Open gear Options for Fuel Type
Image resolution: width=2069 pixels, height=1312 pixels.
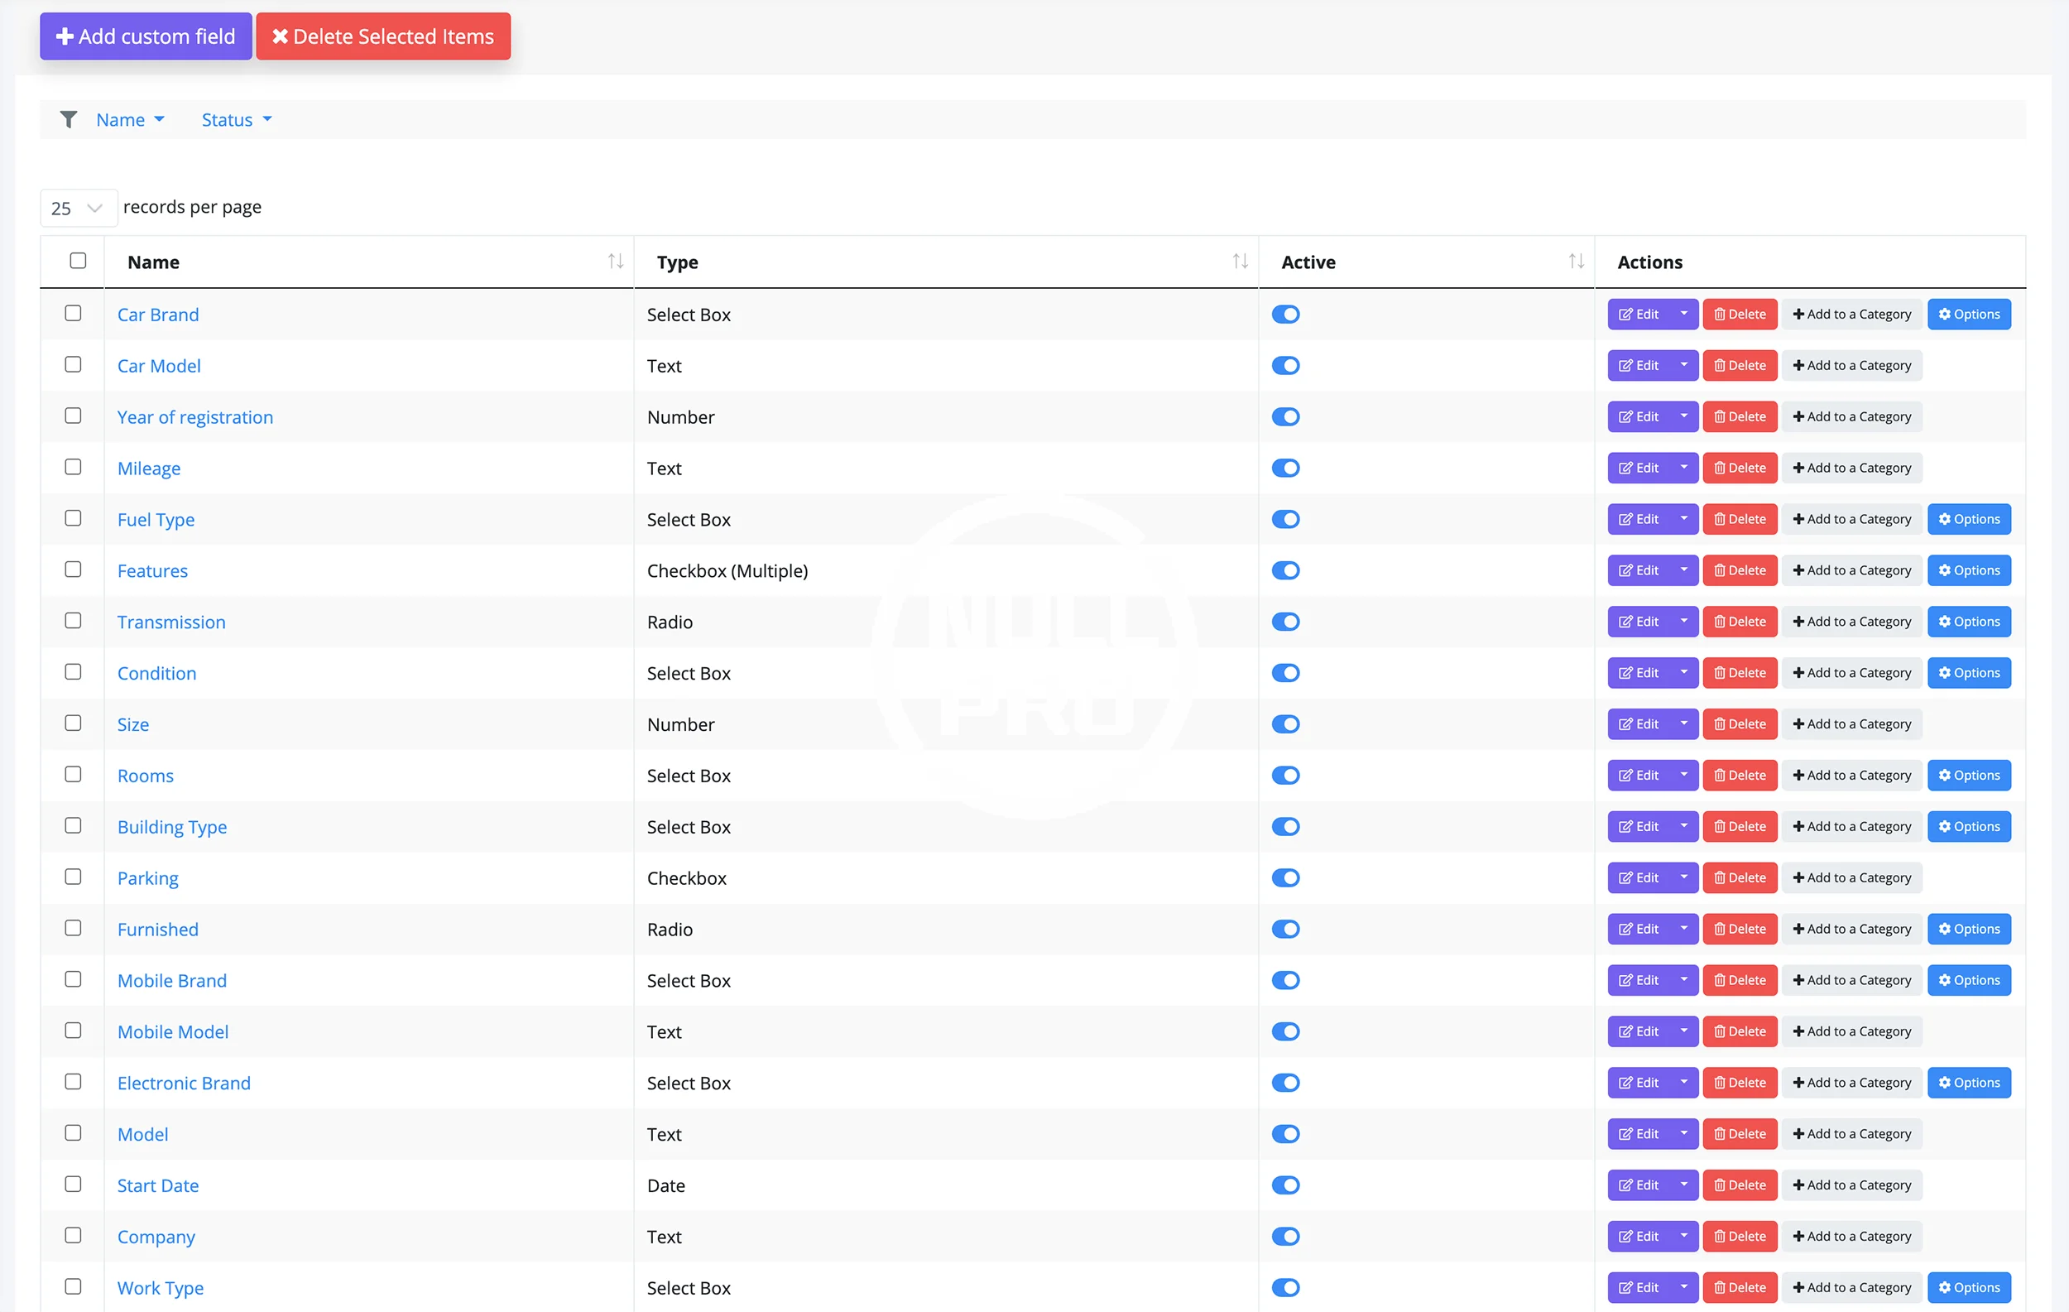coord(1969,519)
